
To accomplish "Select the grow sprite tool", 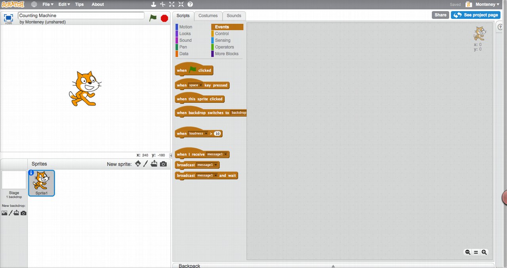I will (172, 4).
